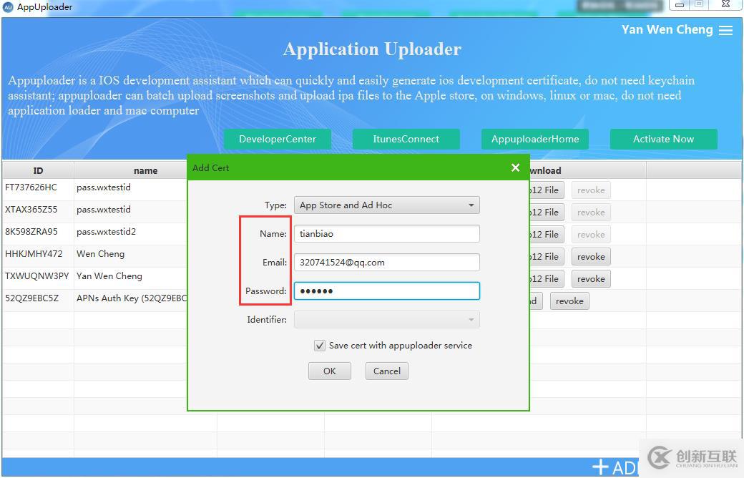Revoke the APNs Auth Key entry
This screenshot has width=744, height=478.
click(569, 301)
